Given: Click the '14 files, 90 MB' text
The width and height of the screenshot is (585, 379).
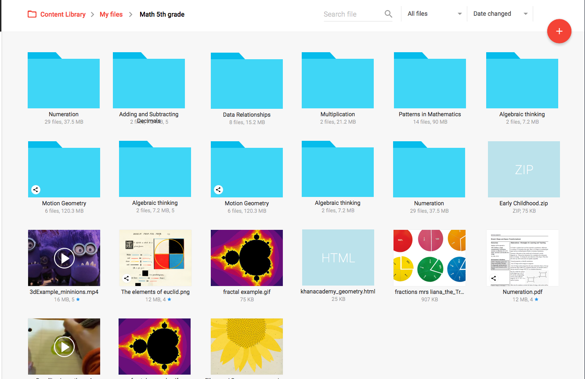Looking at the screenshot, I should (430, 122).
